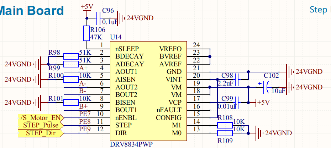Click the PE9 net label
The image size is (331, 148).
[x=85, y=129]
